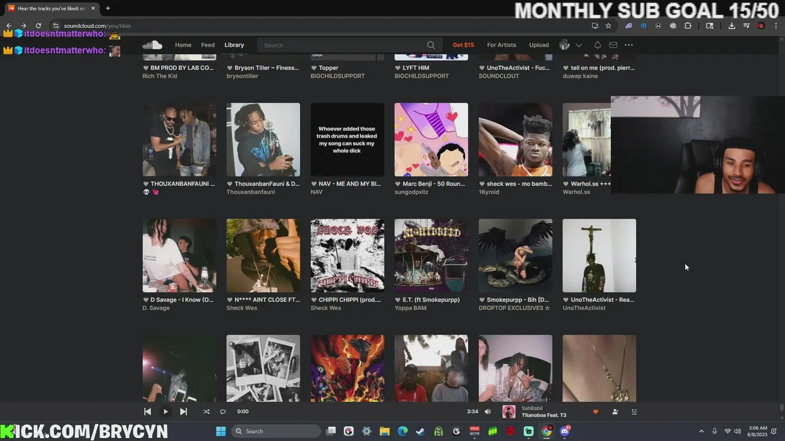The image size is (785, 441).
Task: Click the Get $15 offer
Action: click(x=463, y=45)
